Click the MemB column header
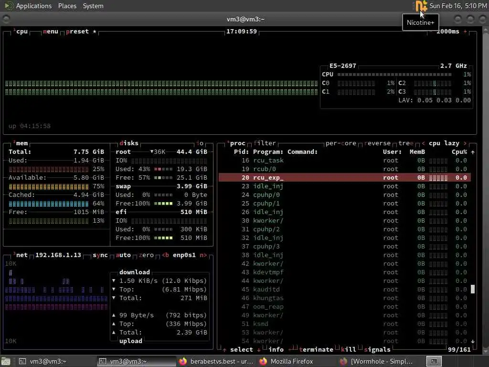Screen dimensions: 489x367 pos(417,152)
